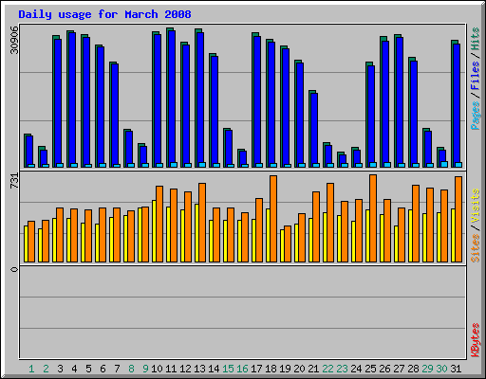Click day 31 on the x-axis
The image size is (486, 379).
tap(456, 369)
